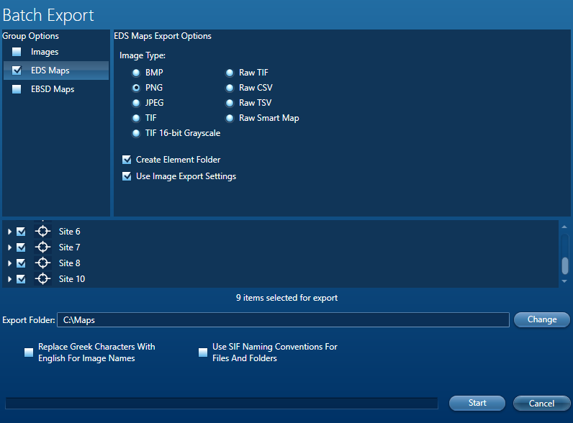Select EDS Maps in Group Options
Screen dimensions: 573x423
tap(50, 70)
